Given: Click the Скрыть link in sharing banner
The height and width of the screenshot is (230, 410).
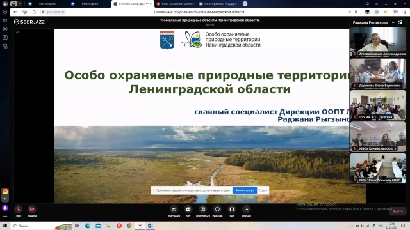Looking at the screenshot, I should [x=263, y=190].
